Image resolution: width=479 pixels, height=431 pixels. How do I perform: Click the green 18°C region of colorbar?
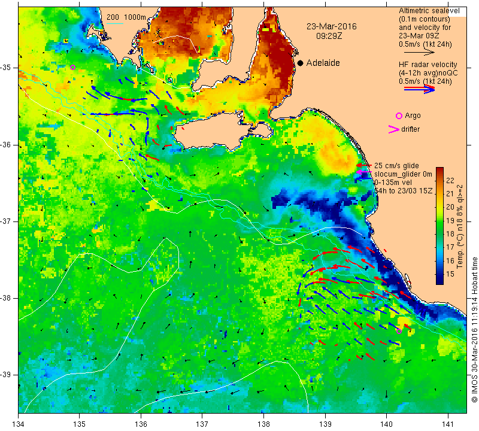click(439, 233)
